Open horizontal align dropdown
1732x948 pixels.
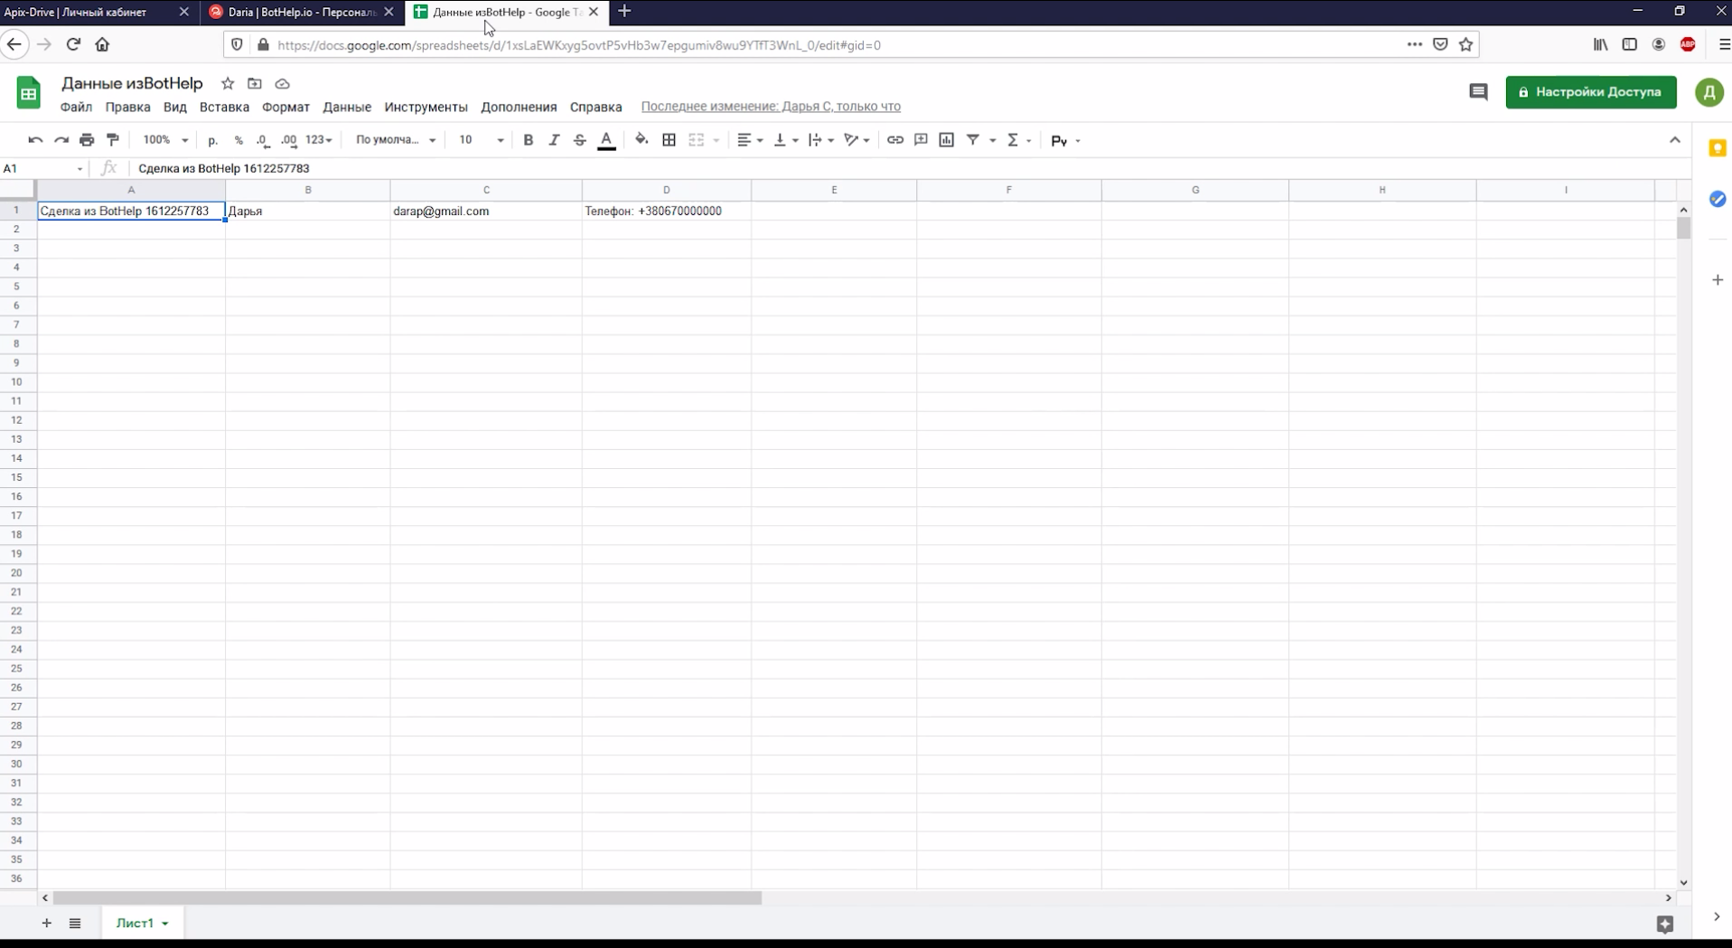click(x=750, y=140)
